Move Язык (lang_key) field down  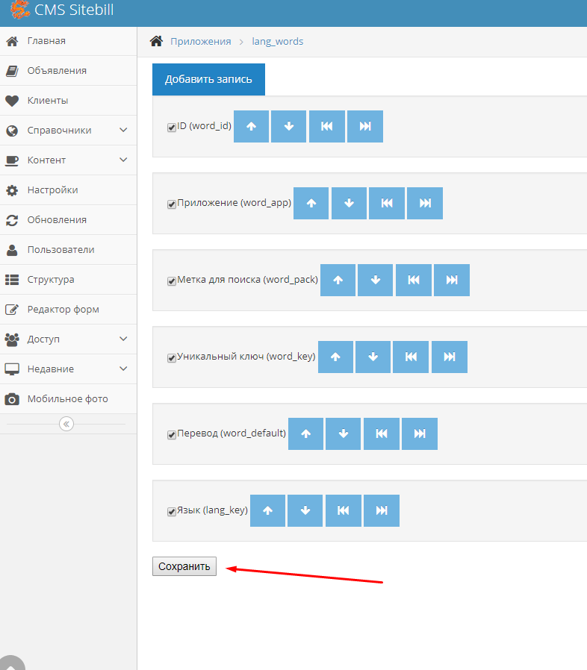tap(305, 511)
